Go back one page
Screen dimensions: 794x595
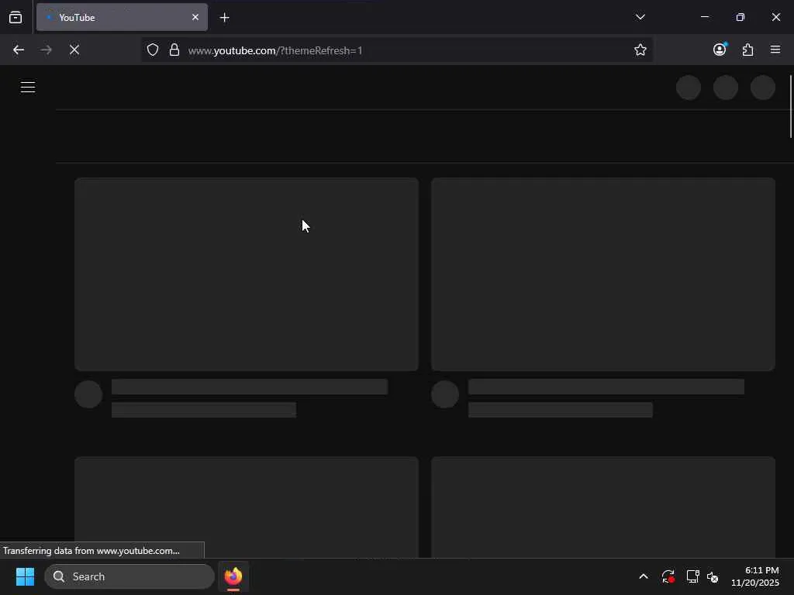[x=19, y=50]
